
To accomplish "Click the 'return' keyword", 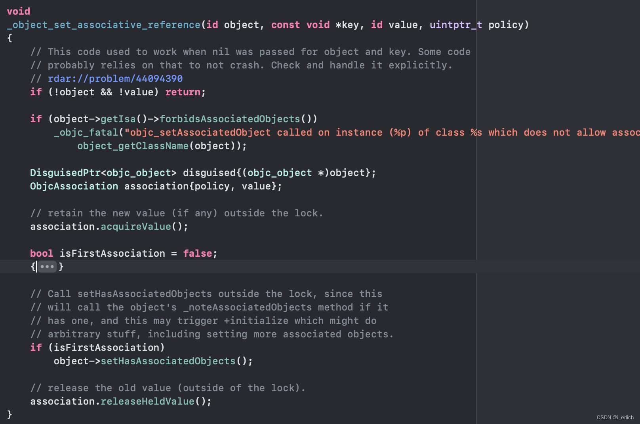I will [x=183, y=92].
